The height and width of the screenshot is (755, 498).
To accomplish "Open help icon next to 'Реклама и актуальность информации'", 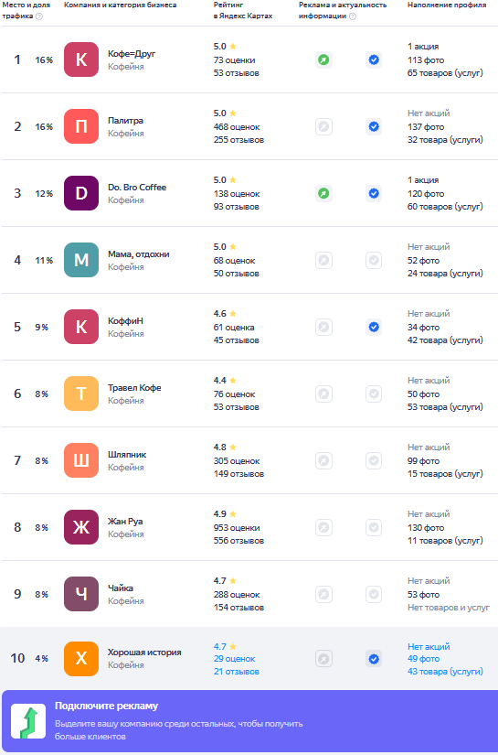I will tap(353, 16).
